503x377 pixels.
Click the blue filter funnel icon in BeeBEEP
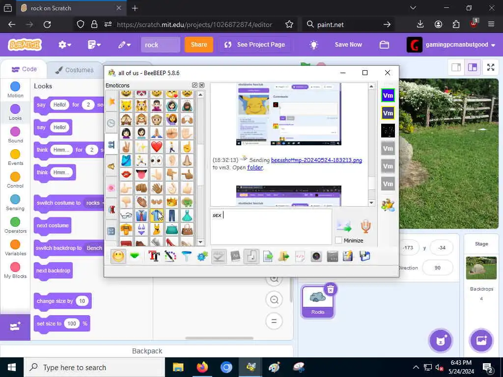186,256
